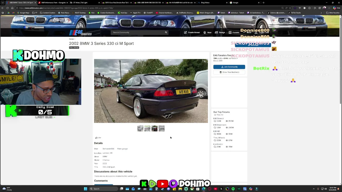
Task: Switch to 2002-2005 BMW E46 320i tab
Action: click(149, 3)
